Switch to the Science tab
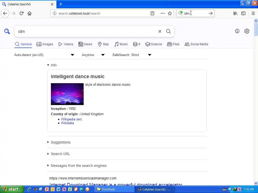Screen dimensions: 258x193 pos(153,44)
